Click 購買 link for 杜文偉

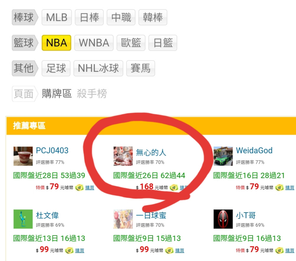[x=79, y=250]
